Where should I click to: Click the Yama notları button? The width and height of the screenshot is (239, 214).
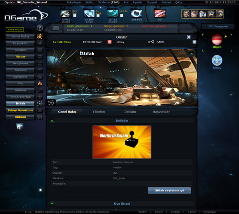15,29
